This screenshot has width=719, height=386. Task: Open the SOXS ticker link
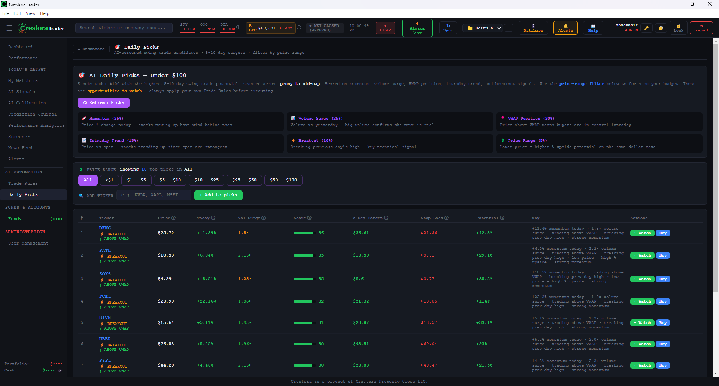105,274
